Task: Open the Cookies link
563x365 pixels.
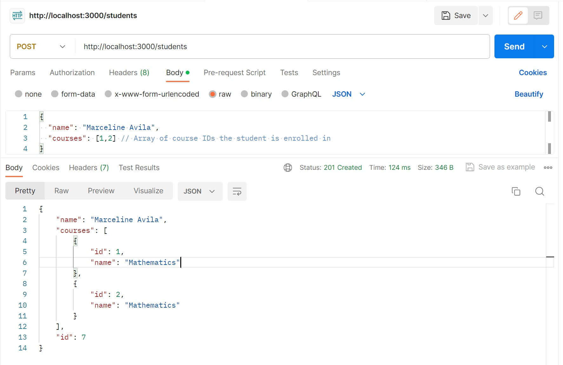Action: tap(533, 73)
